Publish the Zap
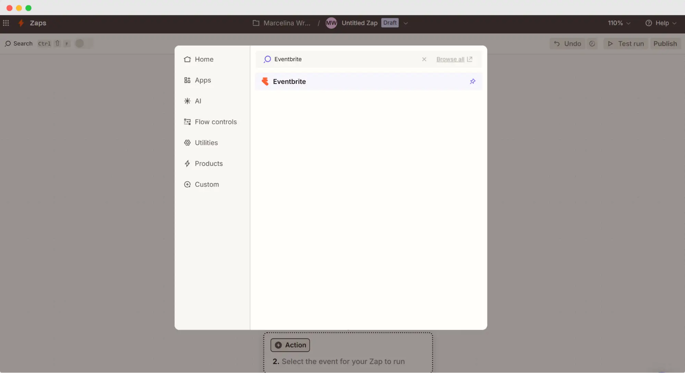This screenshot has height=373, width=685. click(x=665, y=44)
